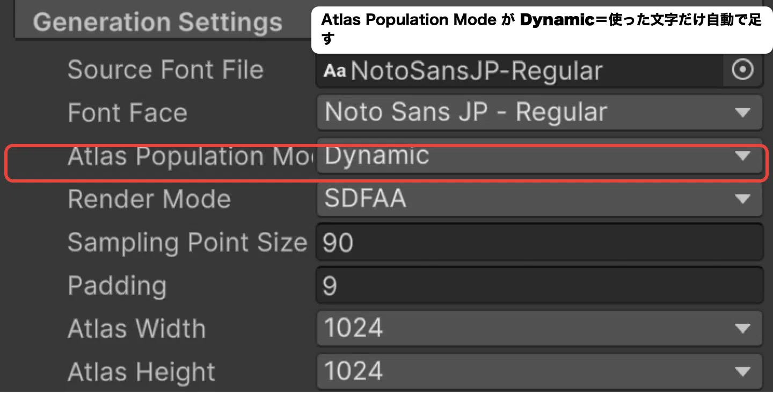The width and height of the screenshot is (773, 393).
Task: Click the Source Font File label
Action: (x=165, y=70)
